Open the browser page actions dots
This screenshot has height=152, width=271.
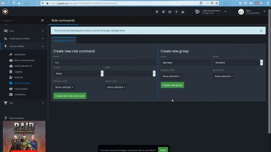(207, 3)
